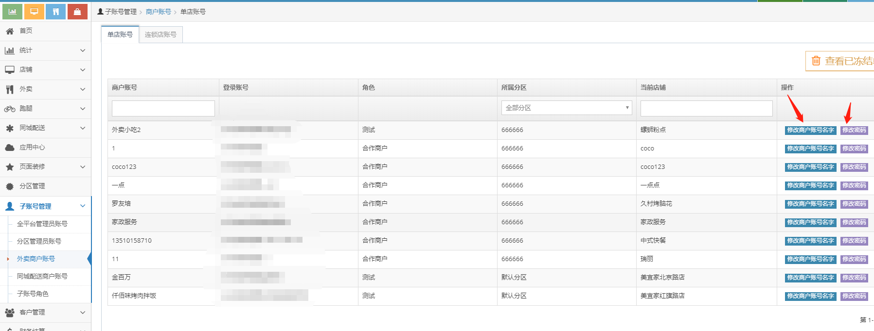874x331 pixels.
Task: Click the green statistics chart icon button
Action: click(12, 12)
